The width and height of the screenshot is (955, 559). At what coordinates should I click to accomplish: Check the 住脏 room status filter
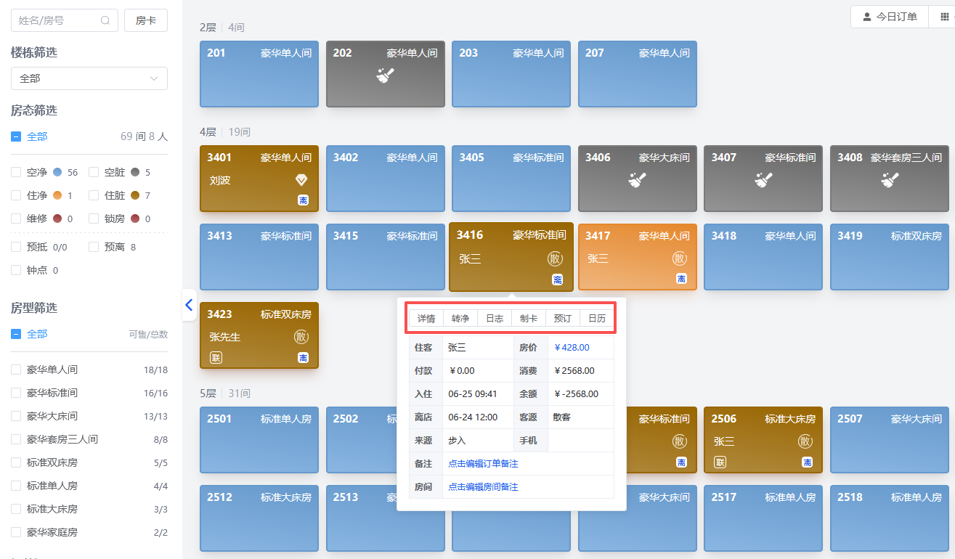(x=94, y=196)
